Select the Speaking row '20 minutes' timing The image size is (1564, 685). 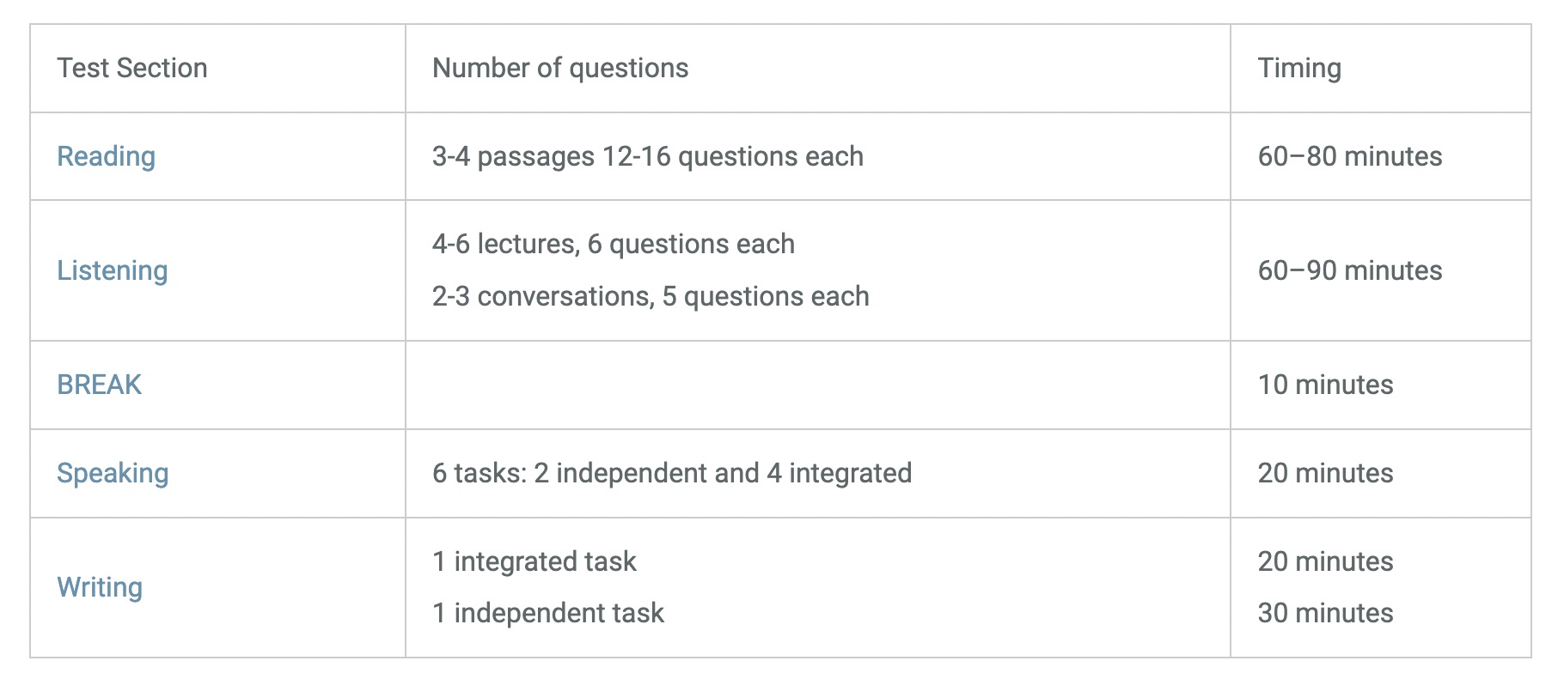pyautogui.click(x=1325, y=473)
